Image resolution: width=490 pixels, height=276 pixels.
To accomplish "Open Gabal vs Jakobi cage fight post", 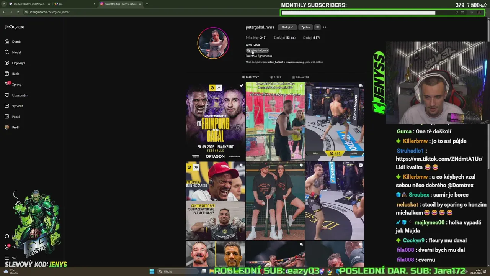I will pyautogui.click(x=335, y=121).
